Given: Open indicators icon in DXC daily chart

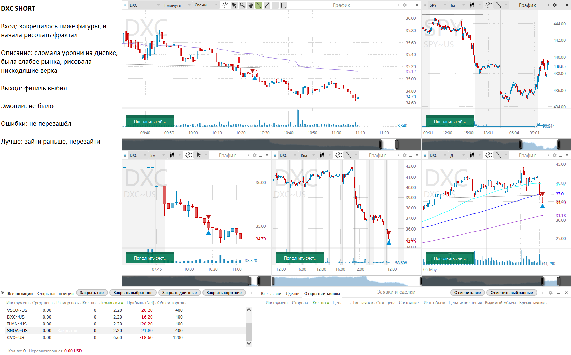Looking at the screenshot, I should [488, 155].
